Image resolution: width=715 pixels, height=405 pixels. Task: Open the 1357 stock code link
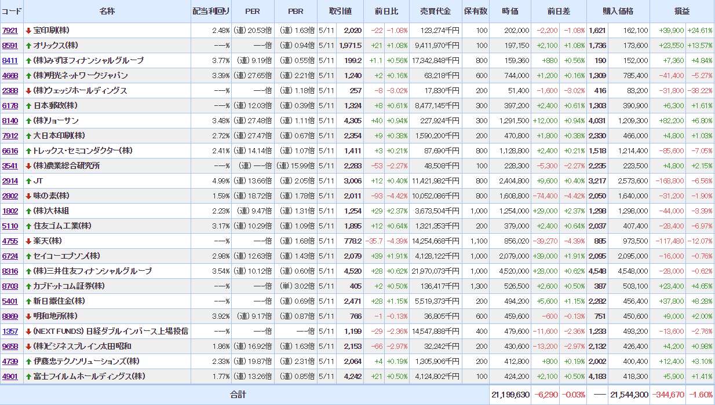[x=10, y=331]
